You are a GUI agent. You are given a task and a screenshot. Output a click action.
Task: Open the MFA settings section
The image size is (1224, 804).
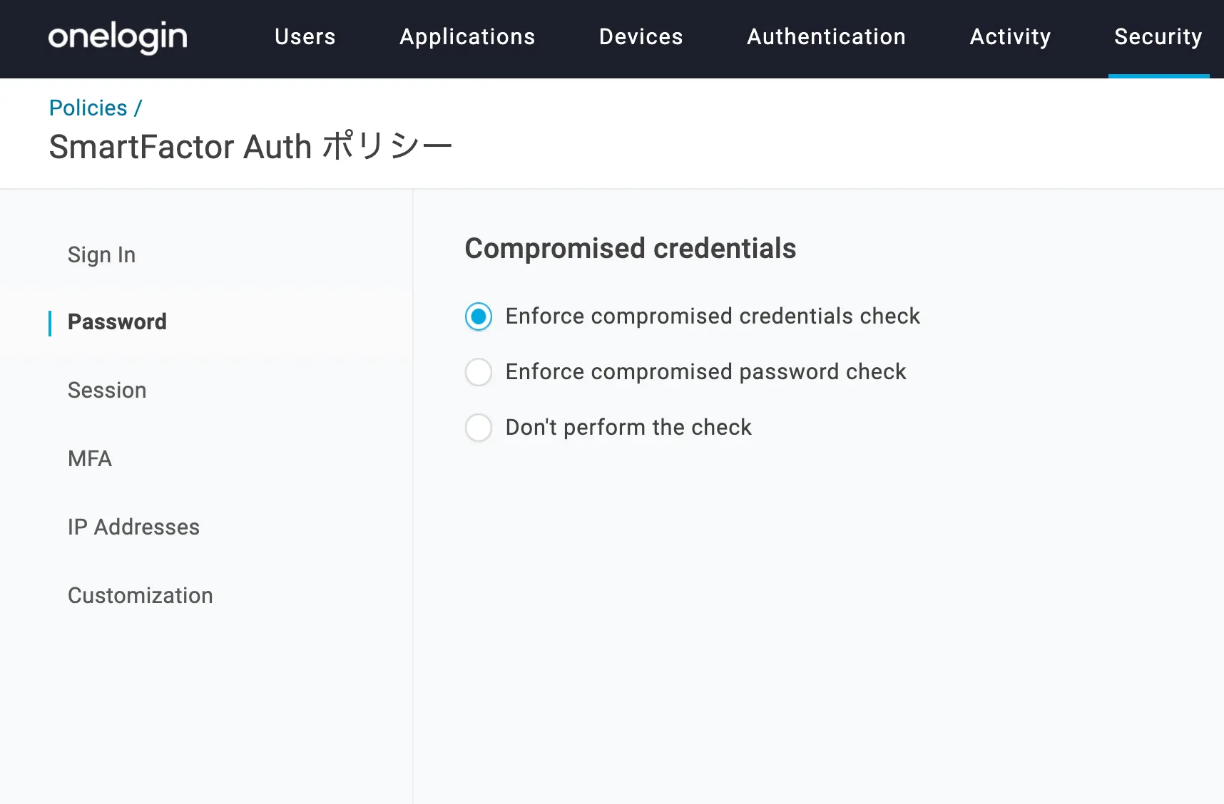[90, 458]
